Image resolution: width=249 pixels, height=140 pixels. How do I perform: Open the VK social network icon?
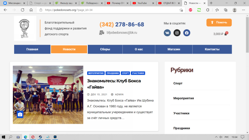click(167, 33)
